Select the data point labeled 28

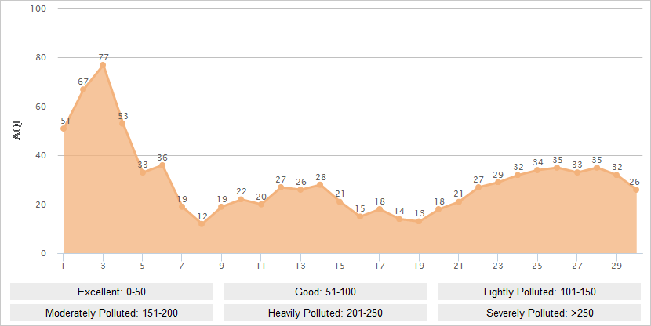pos(320,185)
